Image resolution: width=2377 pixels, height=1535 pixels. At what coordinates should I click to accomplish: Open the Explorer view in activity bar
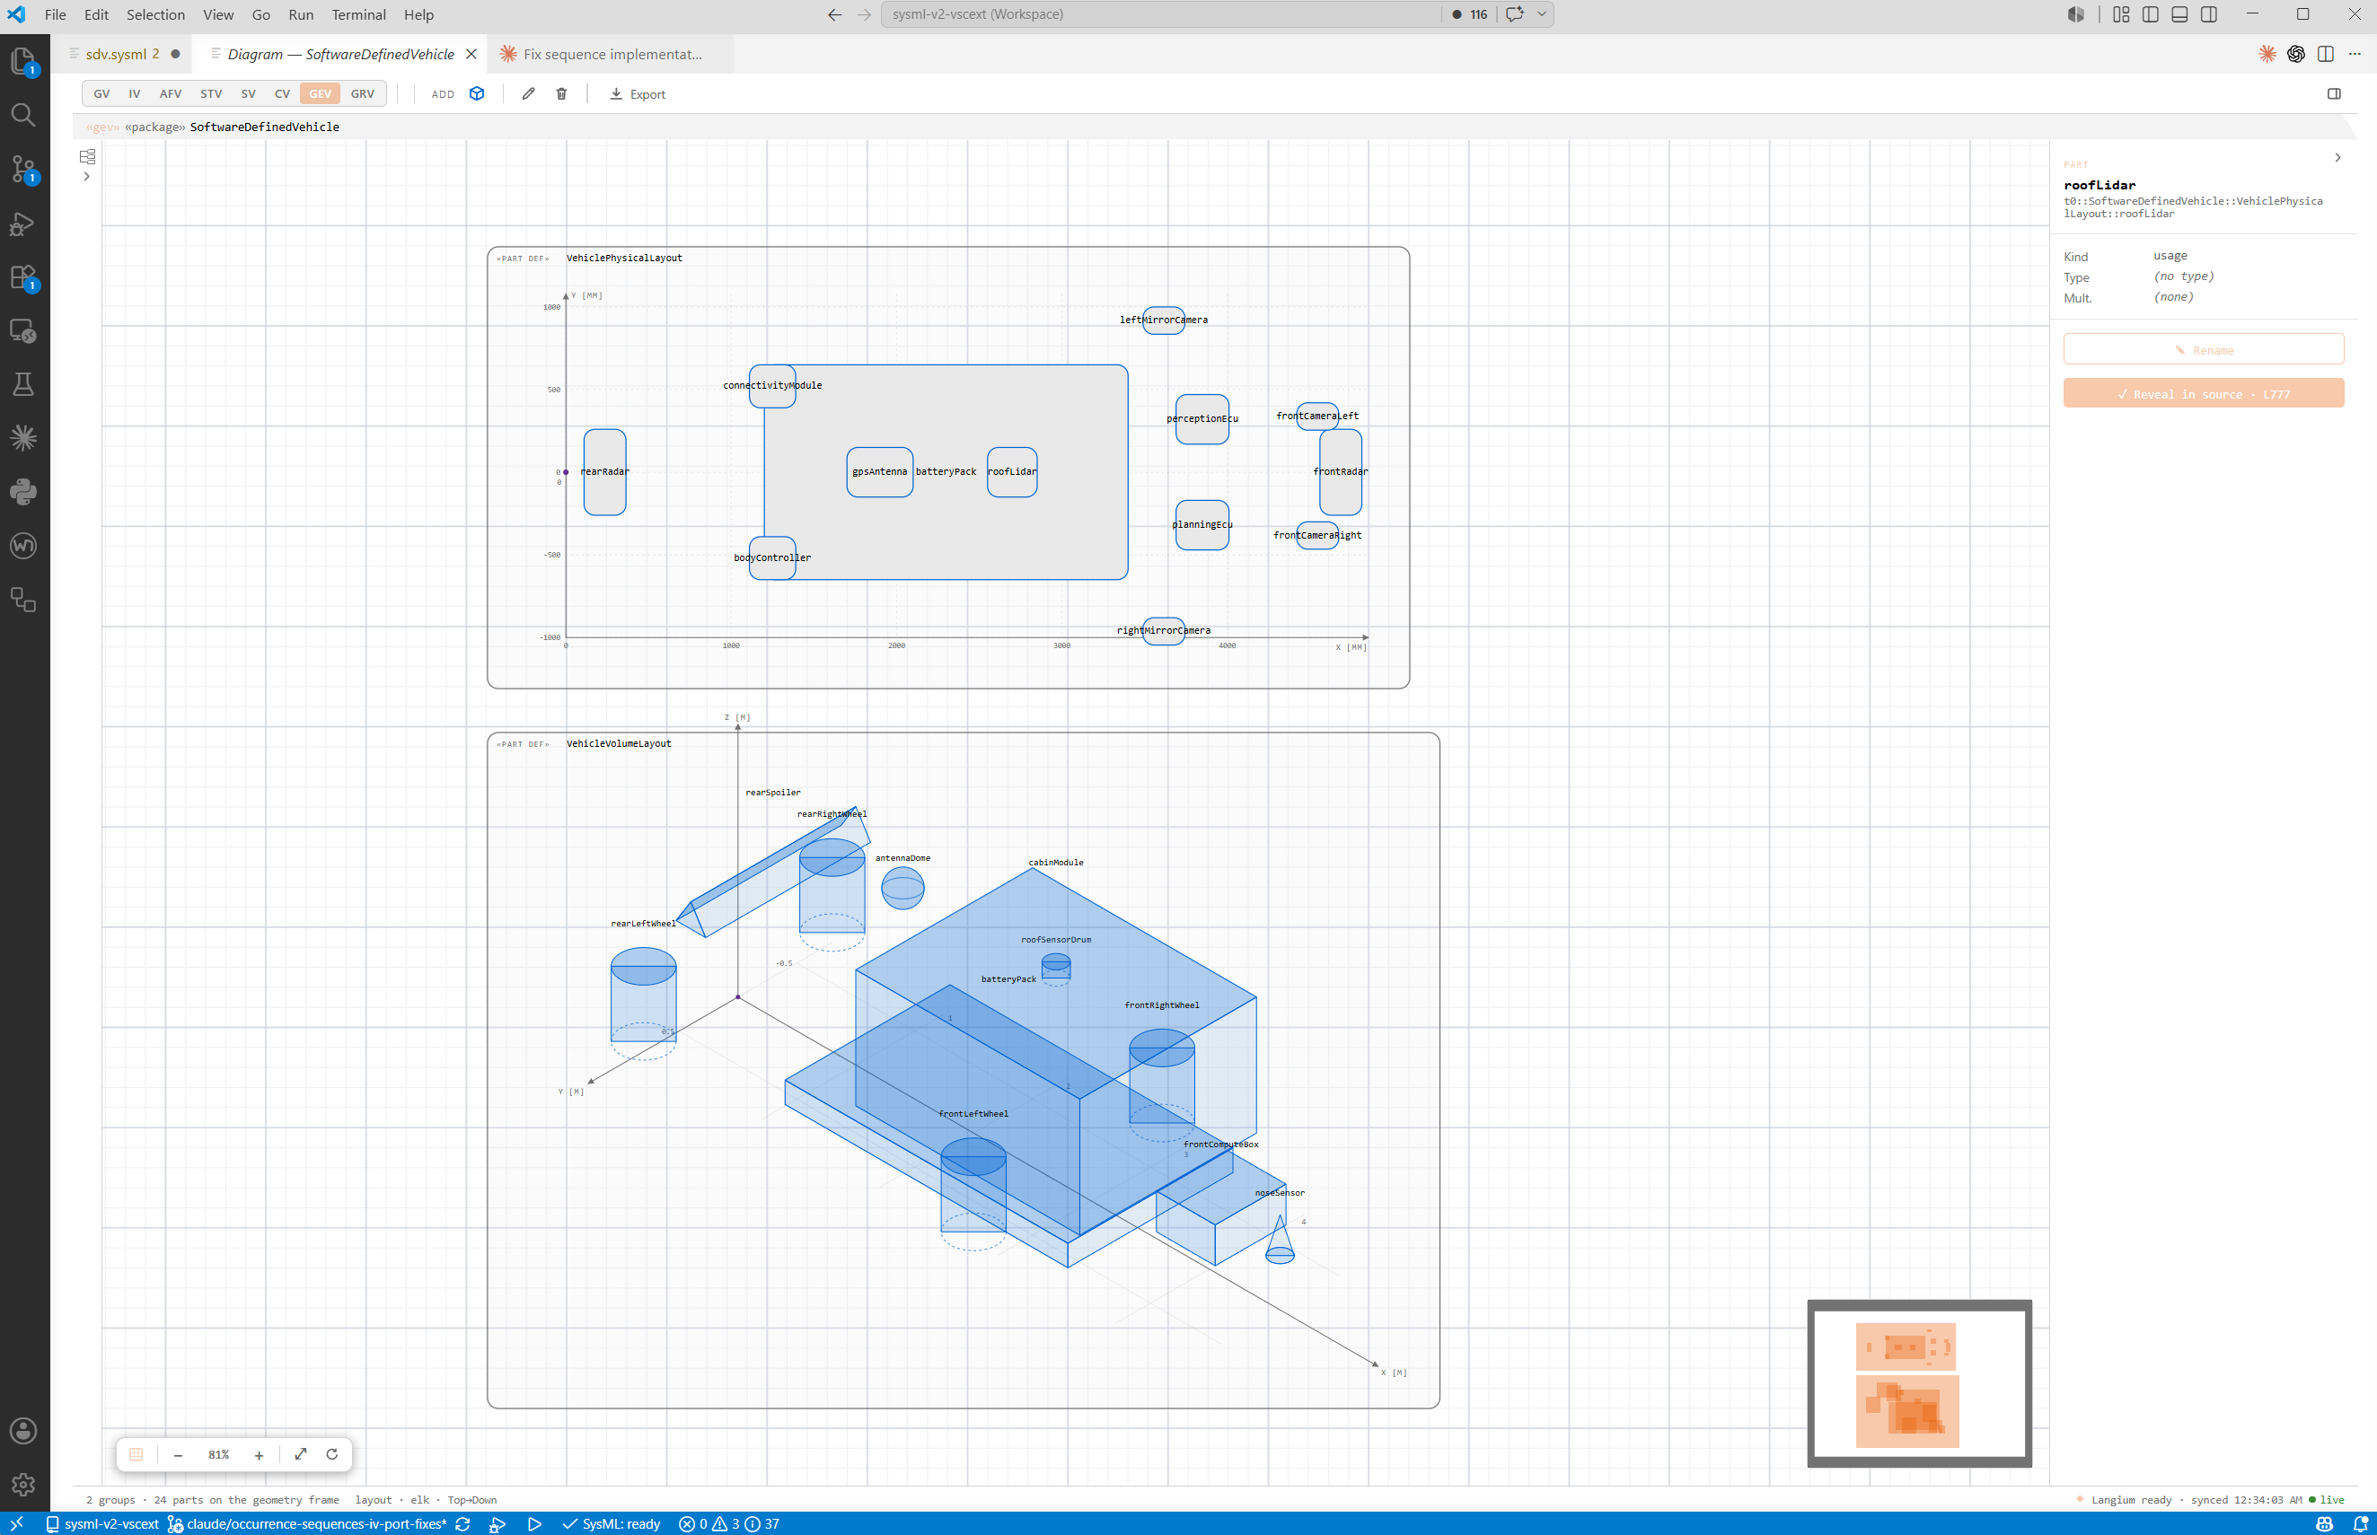pos(23,61)
